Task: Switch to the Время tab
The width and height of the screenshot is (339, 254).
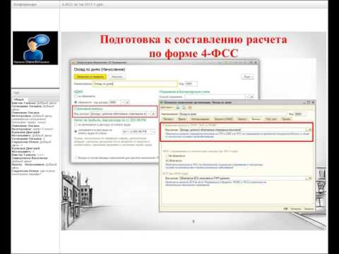Action: tap(182, 119)
